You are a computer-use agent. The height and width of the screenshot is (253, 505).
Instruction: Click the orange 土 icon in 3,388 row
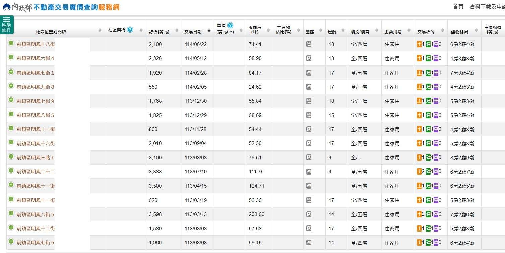pos(419,171)
